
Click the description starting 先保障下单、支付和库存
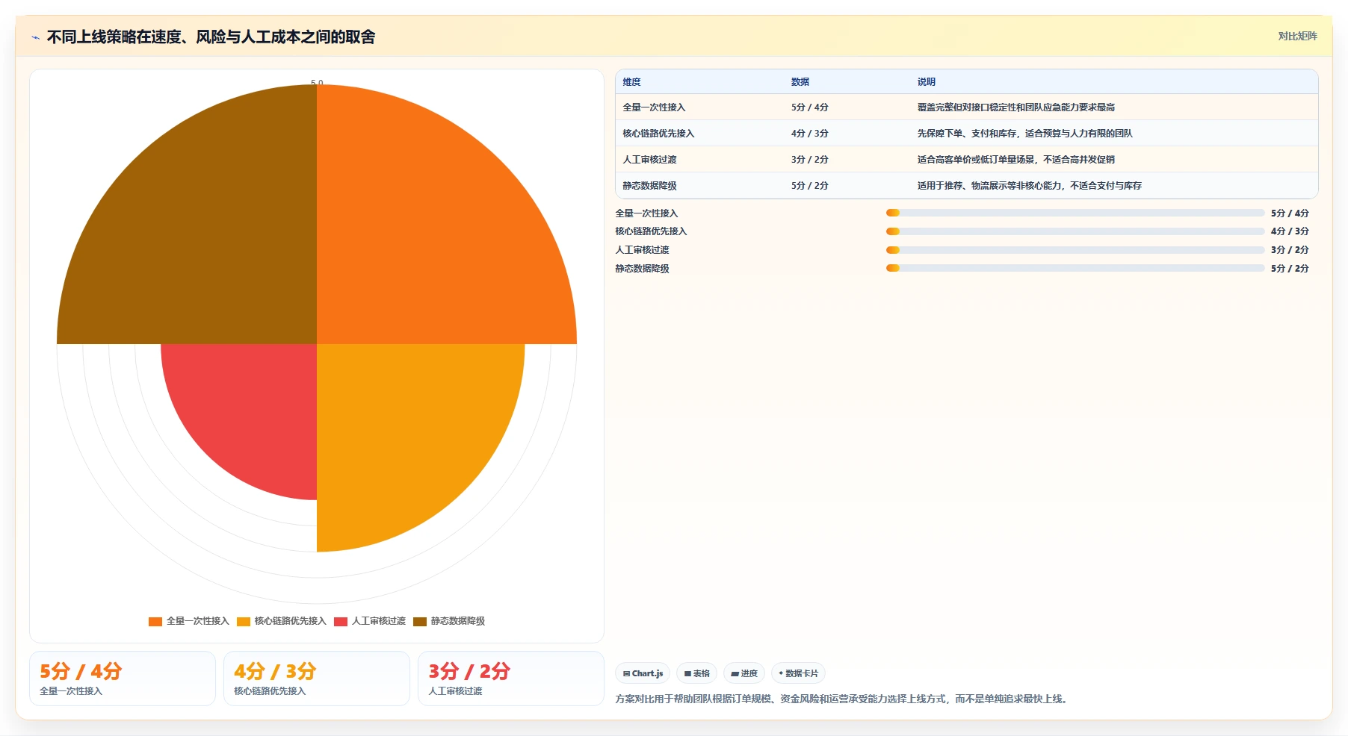tap(1025, 134)
